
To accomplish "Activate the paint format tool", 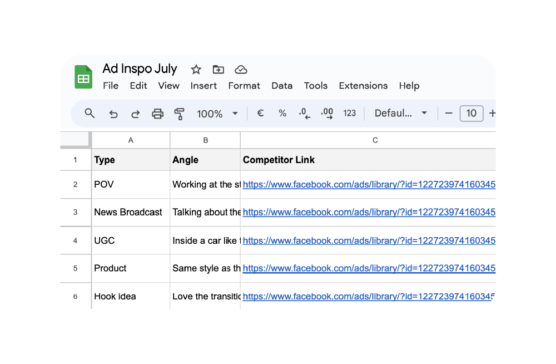I will 179,114.
